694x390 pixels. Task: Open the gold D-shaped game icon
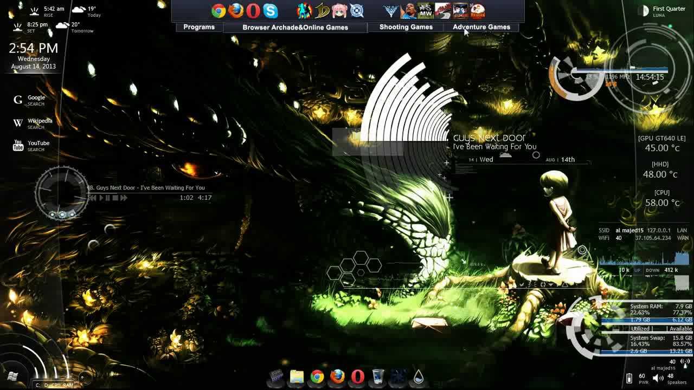[x=322, y=11]
